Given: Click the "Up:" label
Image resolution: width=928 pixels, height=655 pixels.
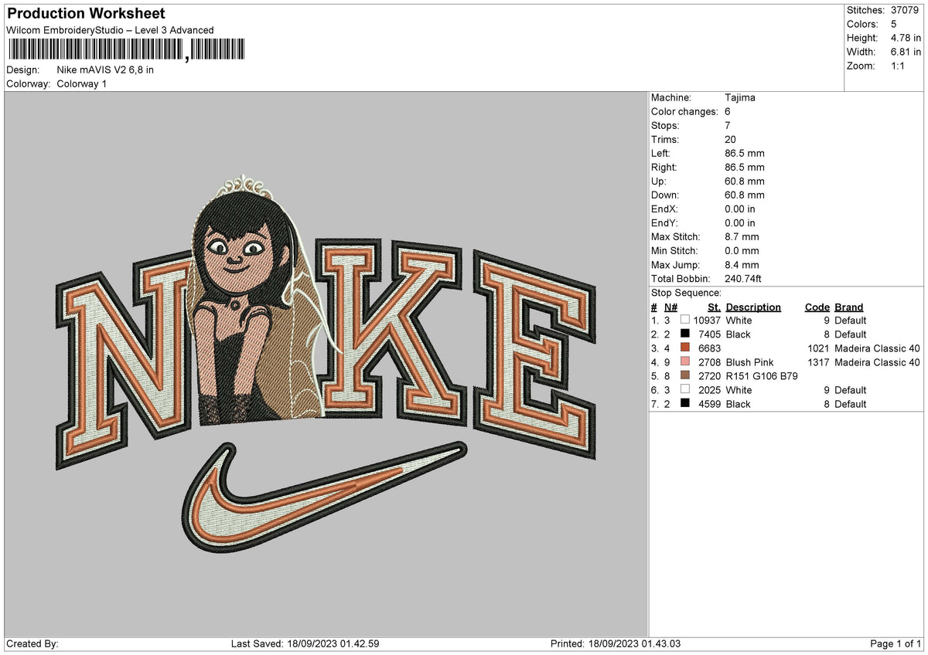Looking at the screenshot, I should [659, 181].
